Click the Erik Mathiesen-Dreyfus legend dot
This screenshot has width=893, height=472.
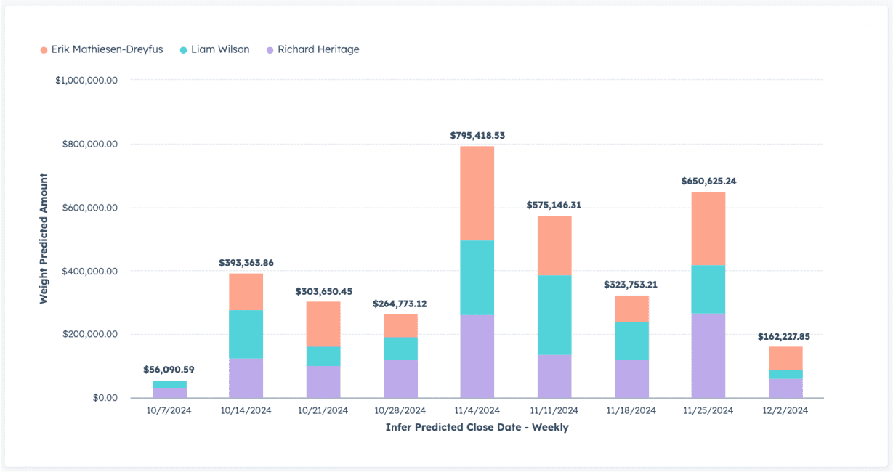point(44,49)
